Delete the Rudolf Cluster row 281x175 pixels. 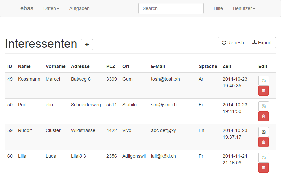(x=263, y=142)
